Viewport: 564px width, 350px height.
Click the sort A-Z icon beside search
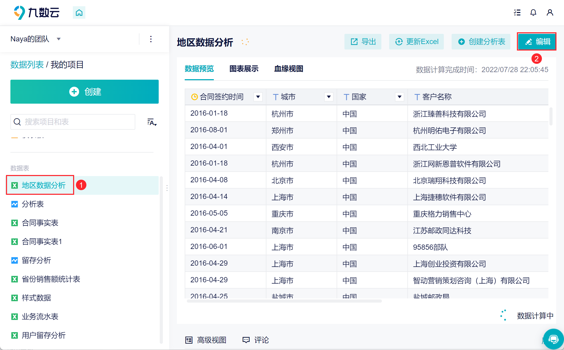(152, 122)
